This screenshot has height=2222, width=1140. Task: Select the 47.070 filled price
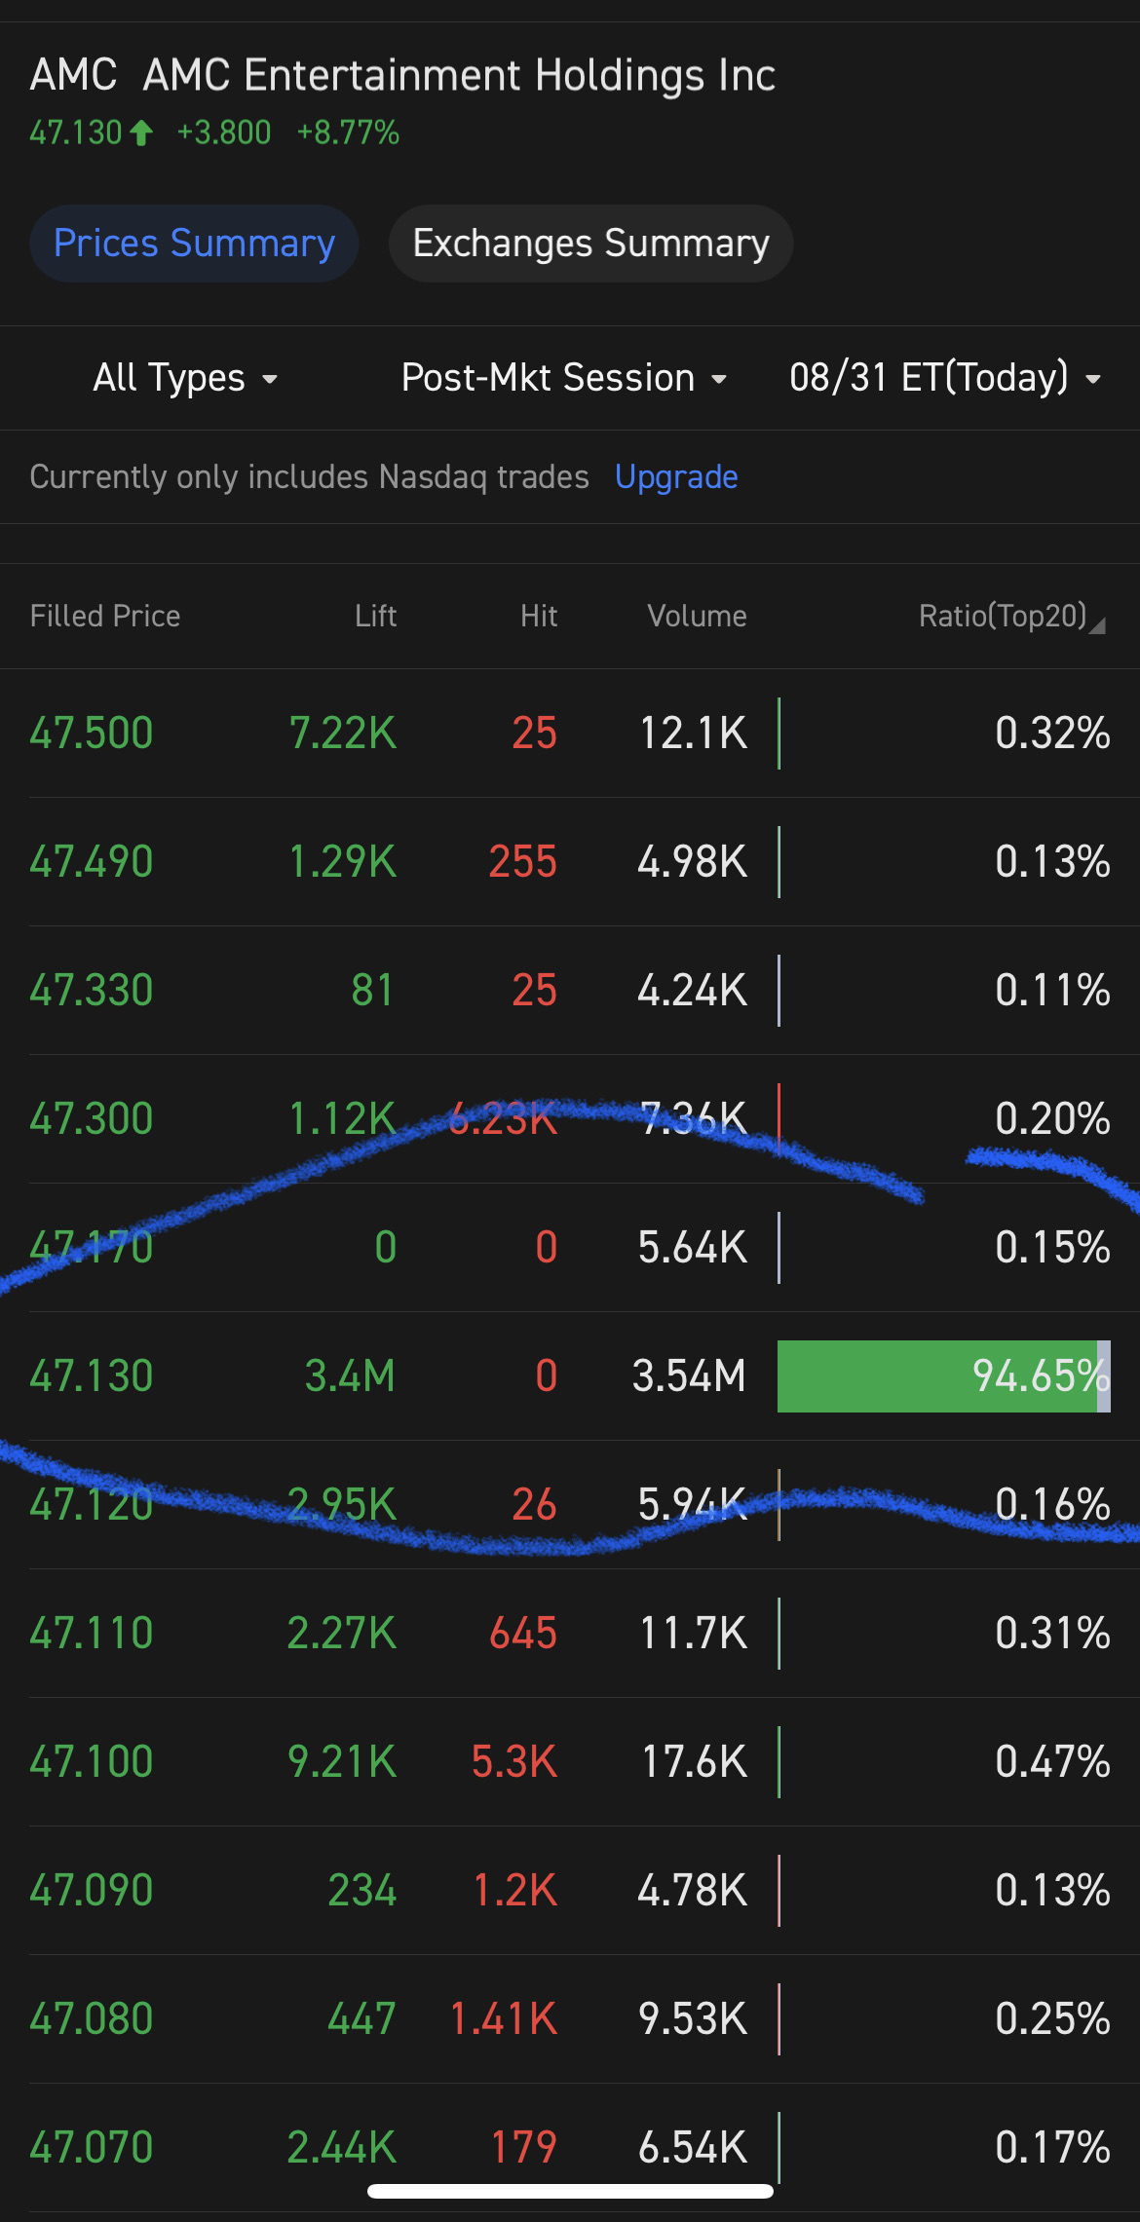pos(92,2148)
